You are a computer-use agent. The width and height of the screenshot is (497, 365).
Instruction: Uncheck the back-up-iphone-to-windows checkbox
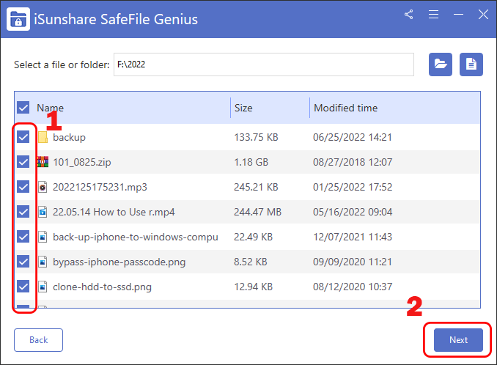point(23,237)
